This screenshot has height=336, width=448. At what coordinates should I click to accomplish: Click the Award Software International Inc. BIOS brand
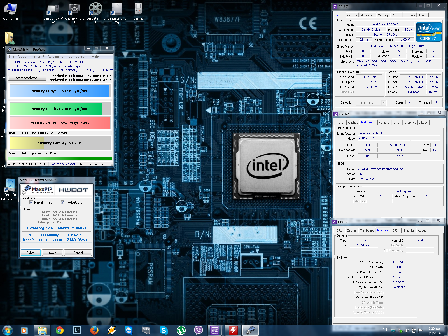tap(399, 169)
